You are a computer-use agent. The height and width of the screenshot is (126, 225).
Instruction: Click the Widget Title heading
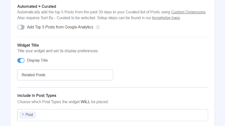pyautogui.click(x=28, y=45)
